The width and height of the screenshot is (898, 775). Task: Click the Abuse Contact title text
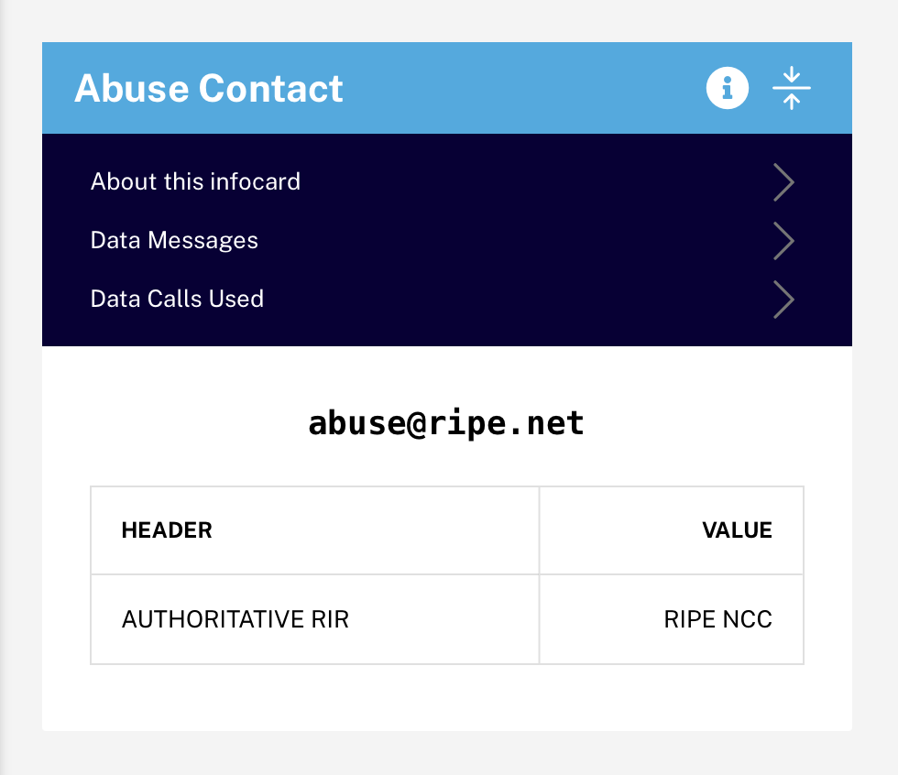pyautogui.click(x=209, y=88)
